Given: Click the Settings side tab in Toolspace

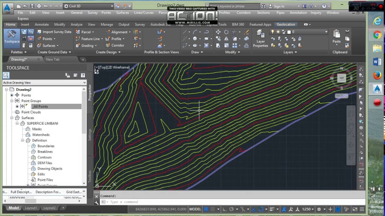Looking at the screenshot, I should [x=90, y=135].
